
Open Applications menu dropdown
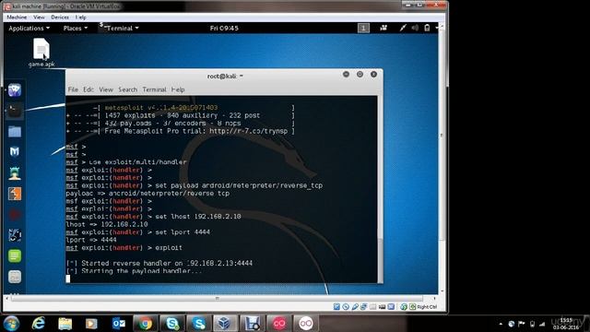(29, 29)
